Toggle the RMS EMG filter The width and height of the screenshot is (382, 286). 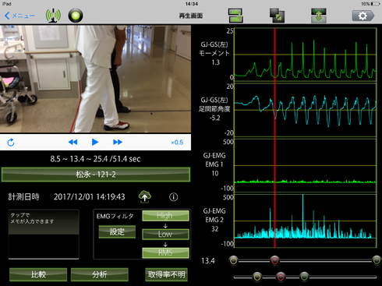[x=165, y=252]
